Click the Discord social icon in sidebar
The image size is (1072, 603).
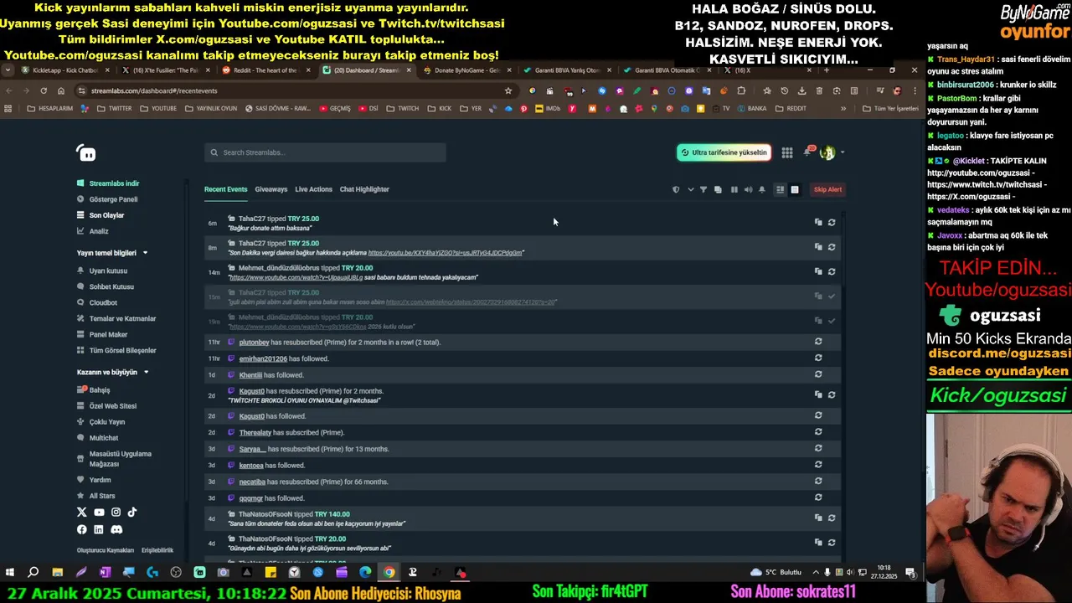coord(116,529)
